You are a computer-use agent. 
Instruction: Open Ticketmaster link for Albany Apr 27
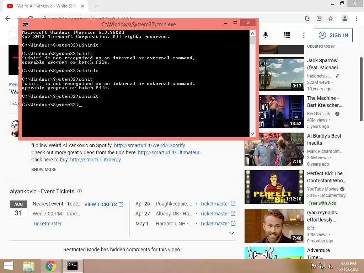[x=218, y=214]
